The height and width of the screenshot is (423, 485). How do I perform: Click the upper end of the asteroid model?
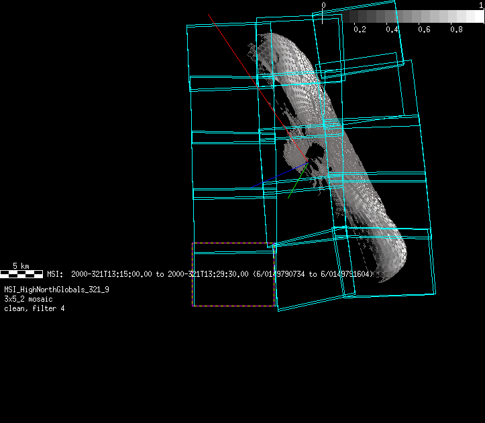pos(278,44)
